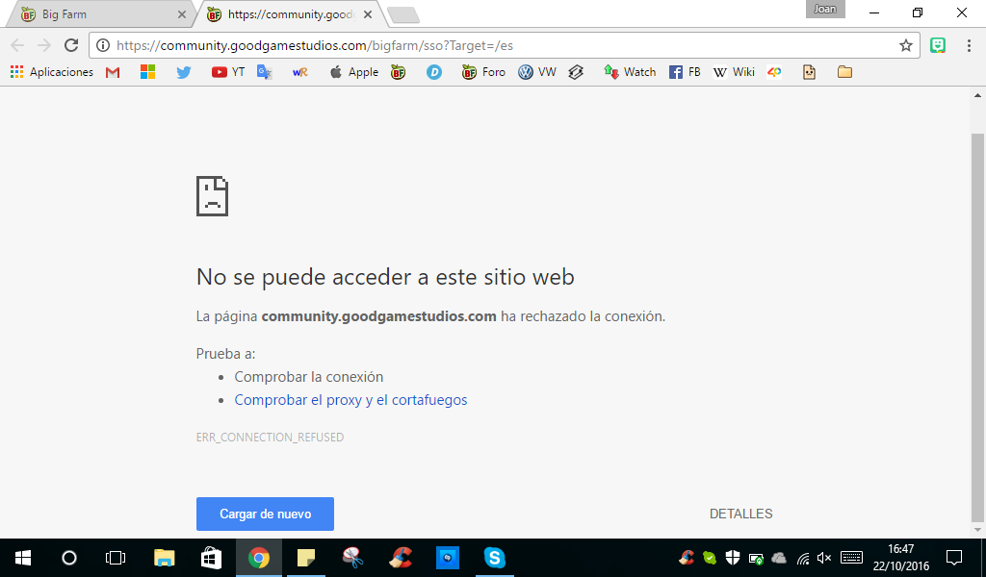Screen dimensions: 986x577
Task: Open the Twitter bookmark
Action: (x=184, y=72)
